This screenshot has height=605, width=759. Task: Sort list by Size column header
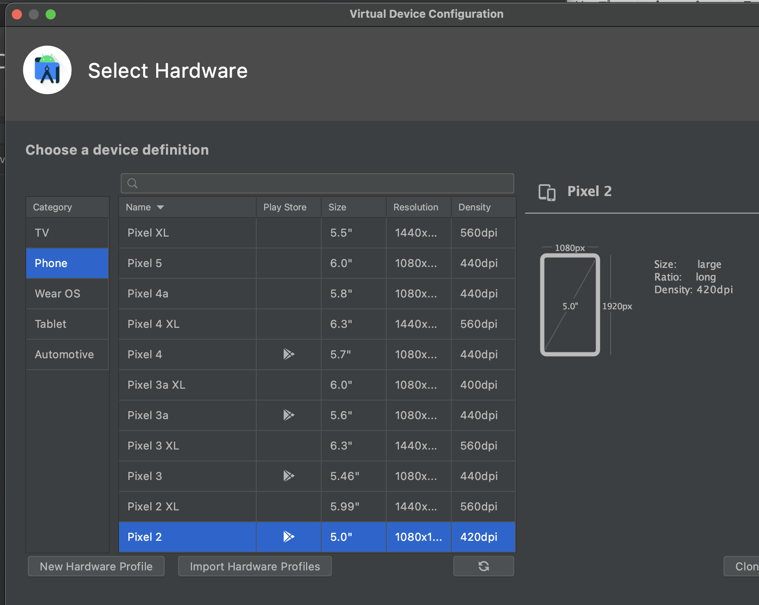pyautogui.click(x=337, y=207)
